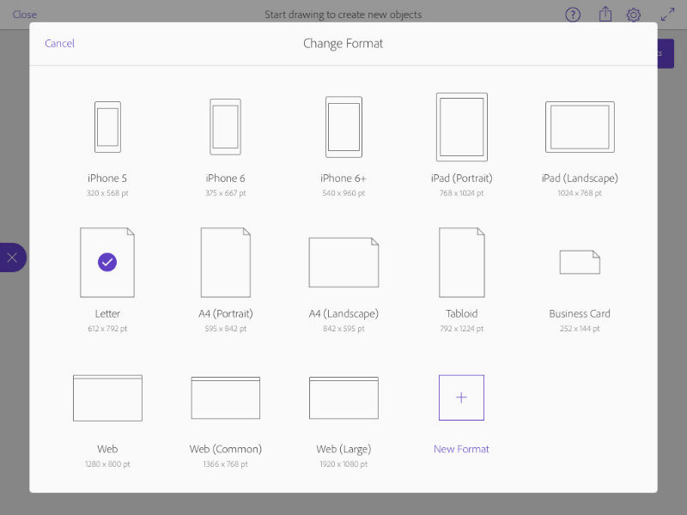Image resolution: width=687 pixels, height=515 pixels.
Task: Click the checked Letter format
Action: (x=107, y=263)
